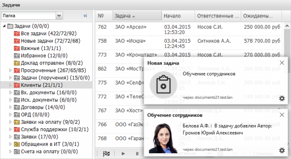
Task: Expand the Клиенты folder
Action: click(x=10, y=85)
